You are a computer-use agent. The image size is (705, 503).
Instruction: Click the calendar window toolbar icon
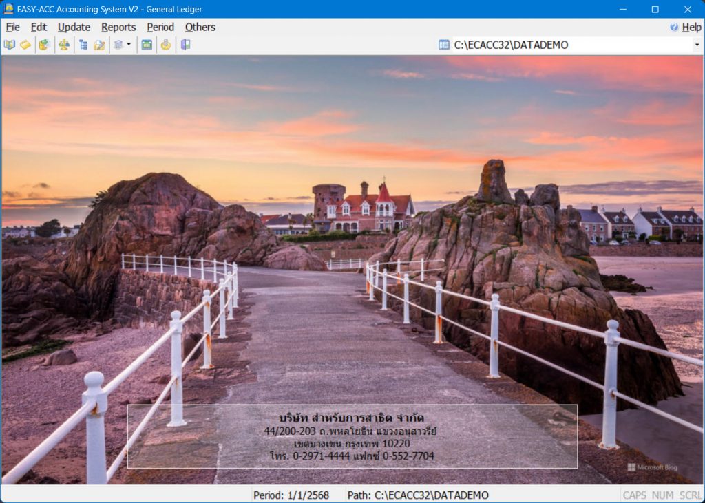point(147,45)
